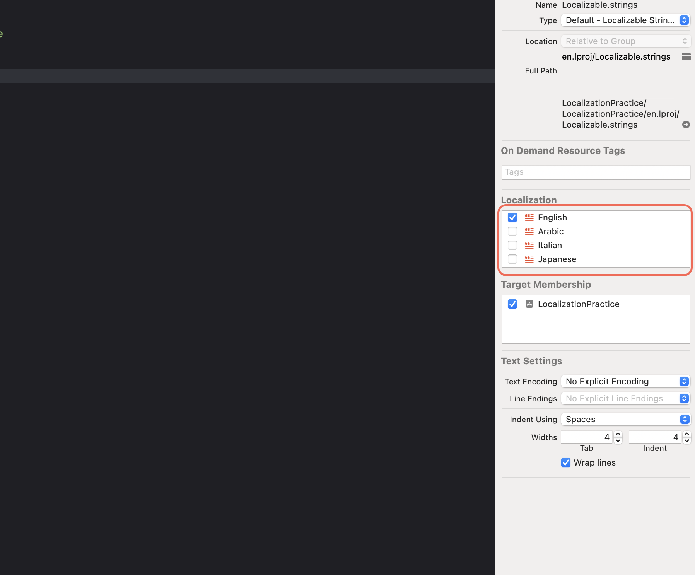Viewport: 695px width, 575px height.
Task: Open the Indent Using dropdown
Action: (685, 419)
